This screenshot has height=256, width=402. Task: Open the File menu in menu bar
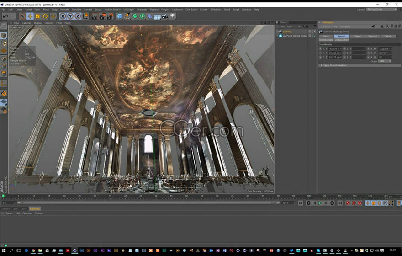[4, 10]
